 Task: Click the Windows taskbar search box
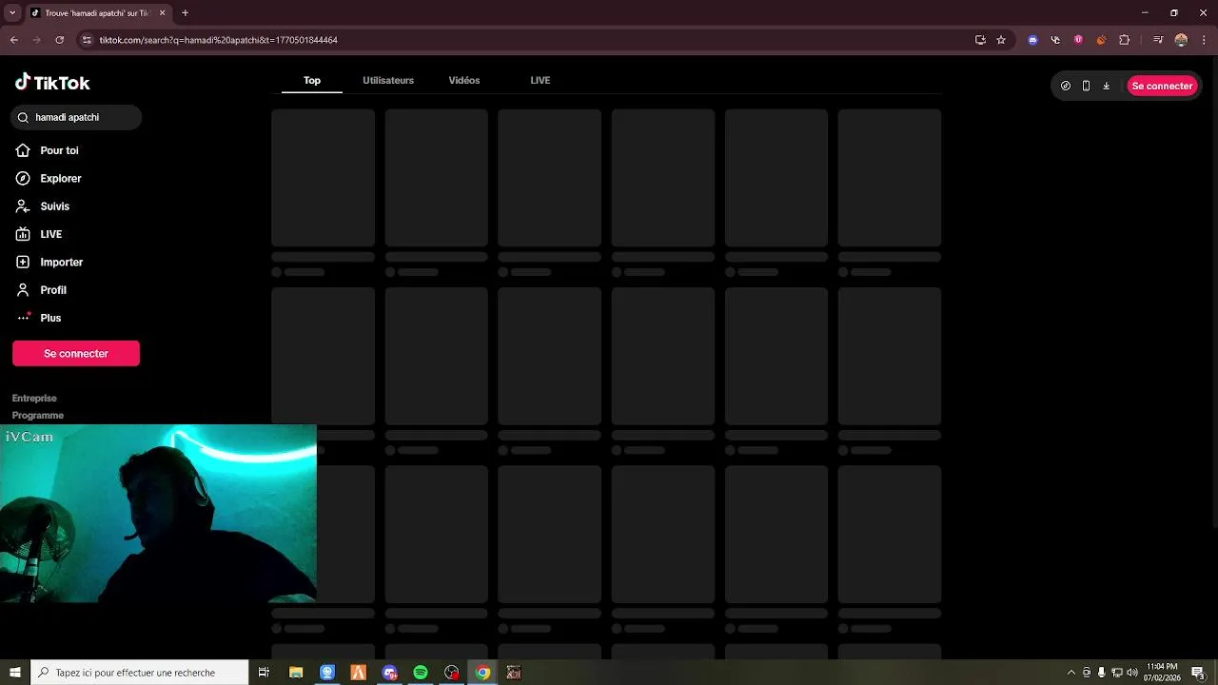(140, 673)
